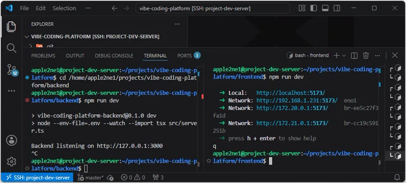Open the Manage gear menu
Screen dimensions: 406x183
11,161
